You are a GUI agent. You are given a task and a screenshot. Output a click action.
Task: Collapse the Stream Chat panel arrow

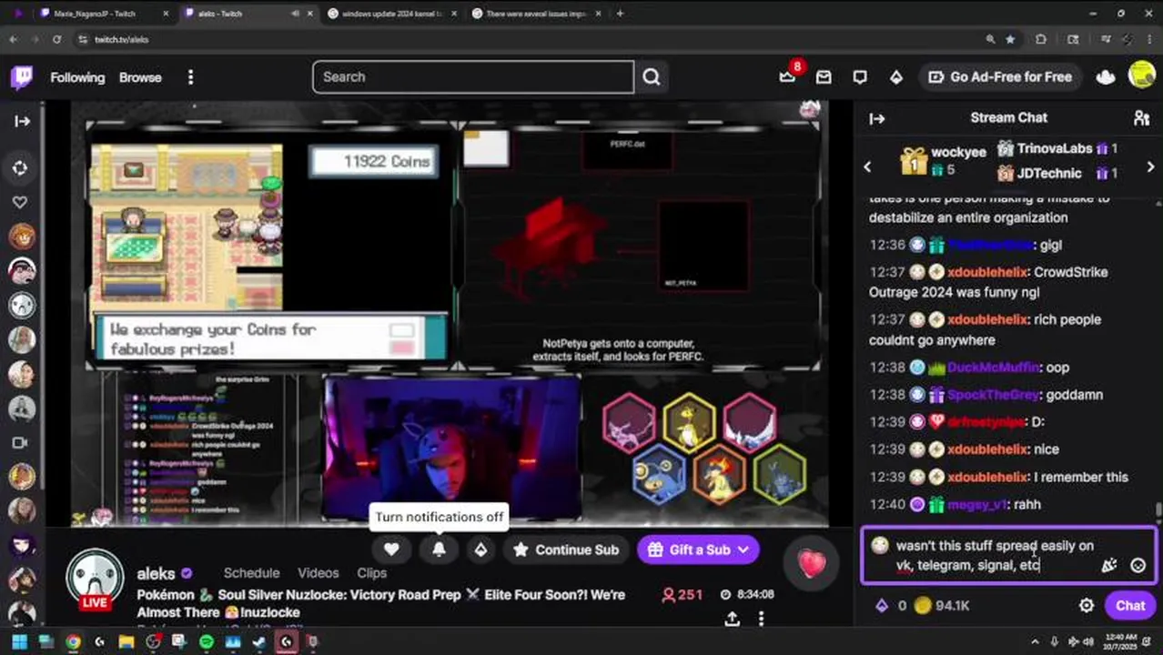tap(877, 118)
